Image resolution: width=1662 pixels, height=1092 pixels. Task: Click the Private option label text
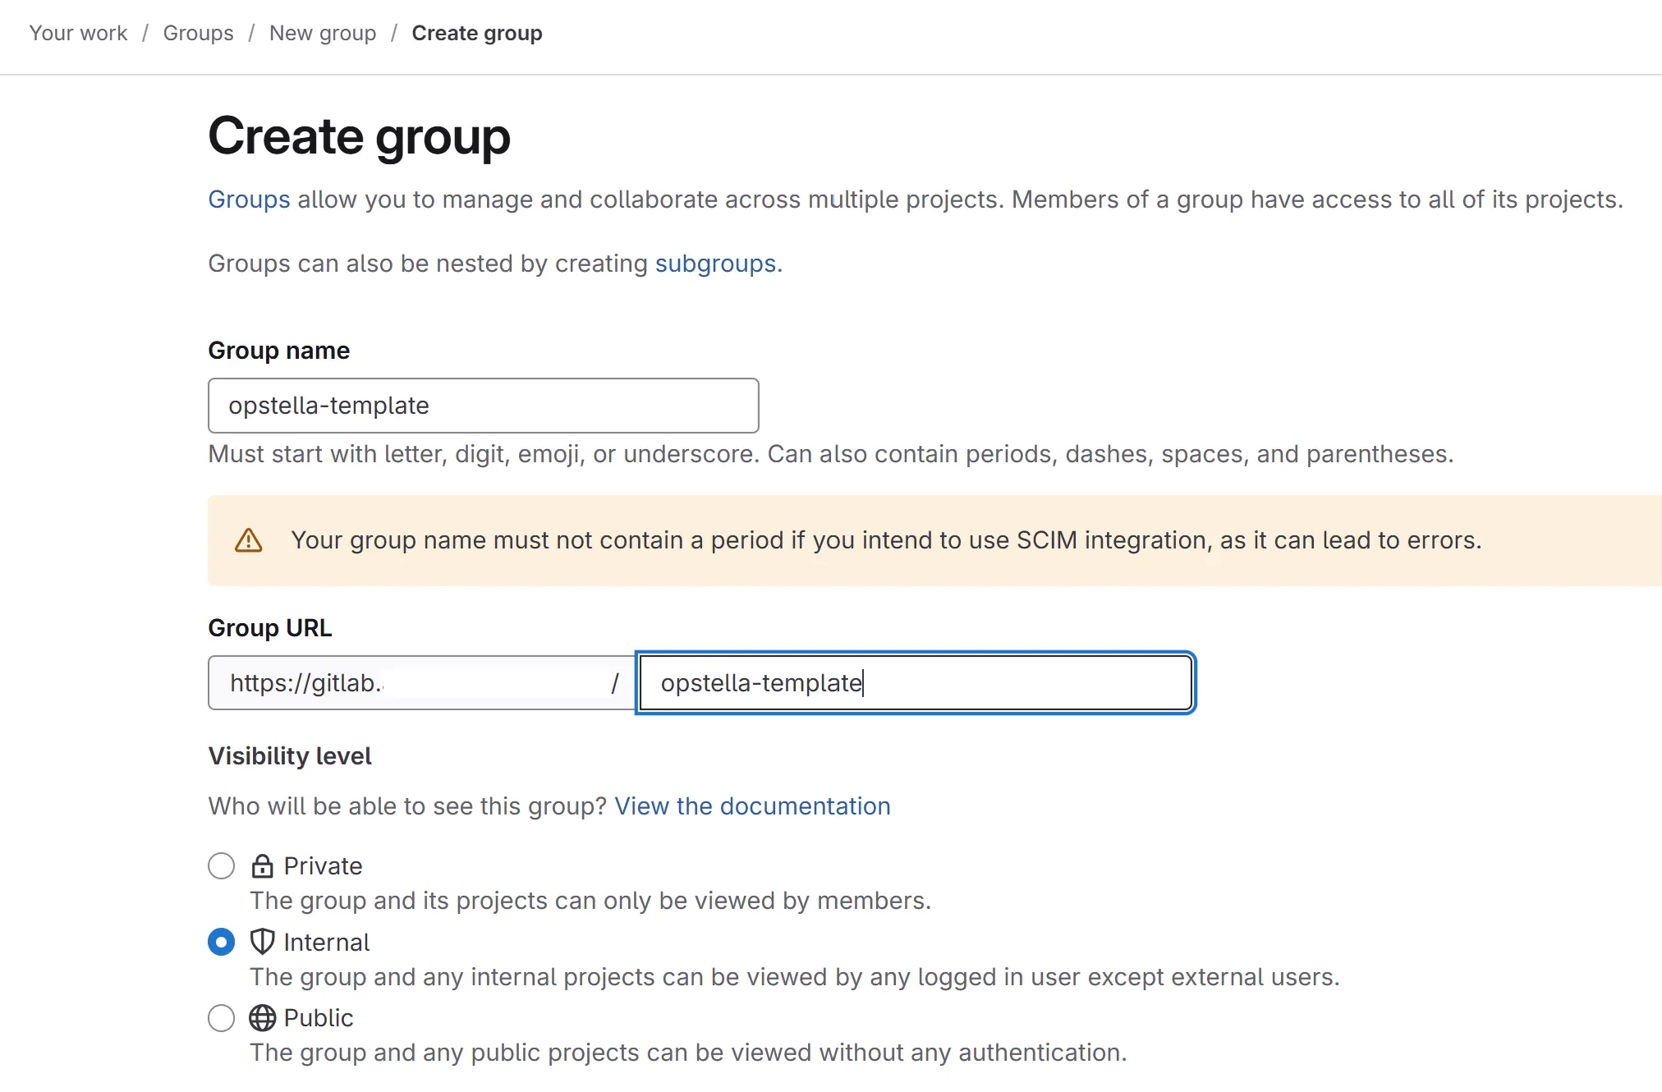(x=323, y=866)
